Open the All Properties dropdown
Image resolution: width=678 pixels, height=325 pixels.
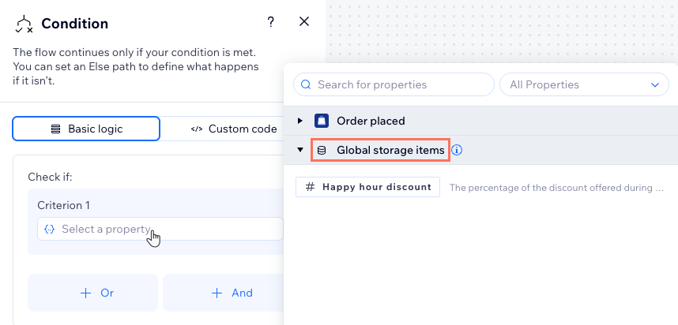click(584, 84)
